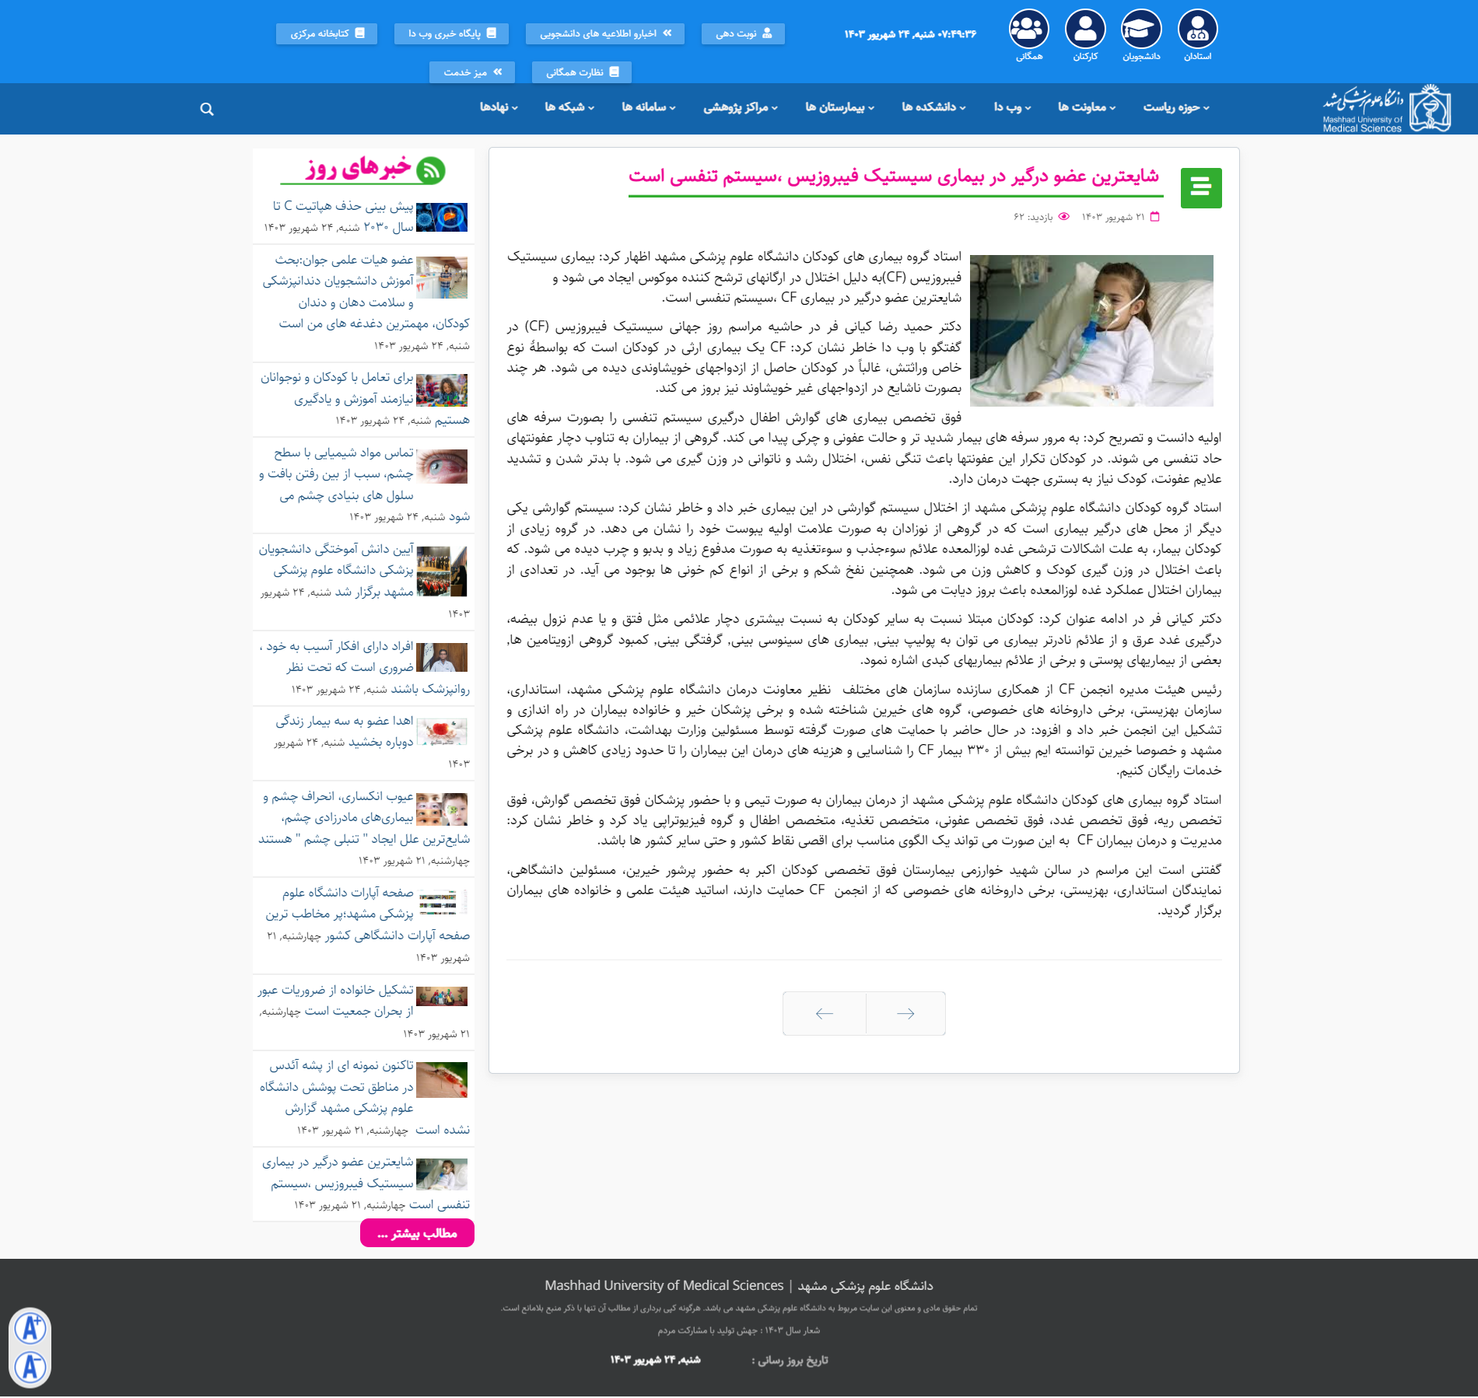Open the red eye chemical exposure thumbnail

coord(442,467)
